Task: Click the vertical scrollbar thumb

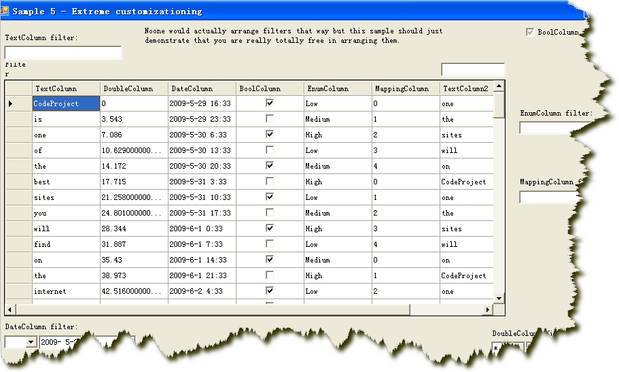Action: [x=499, y=104]
